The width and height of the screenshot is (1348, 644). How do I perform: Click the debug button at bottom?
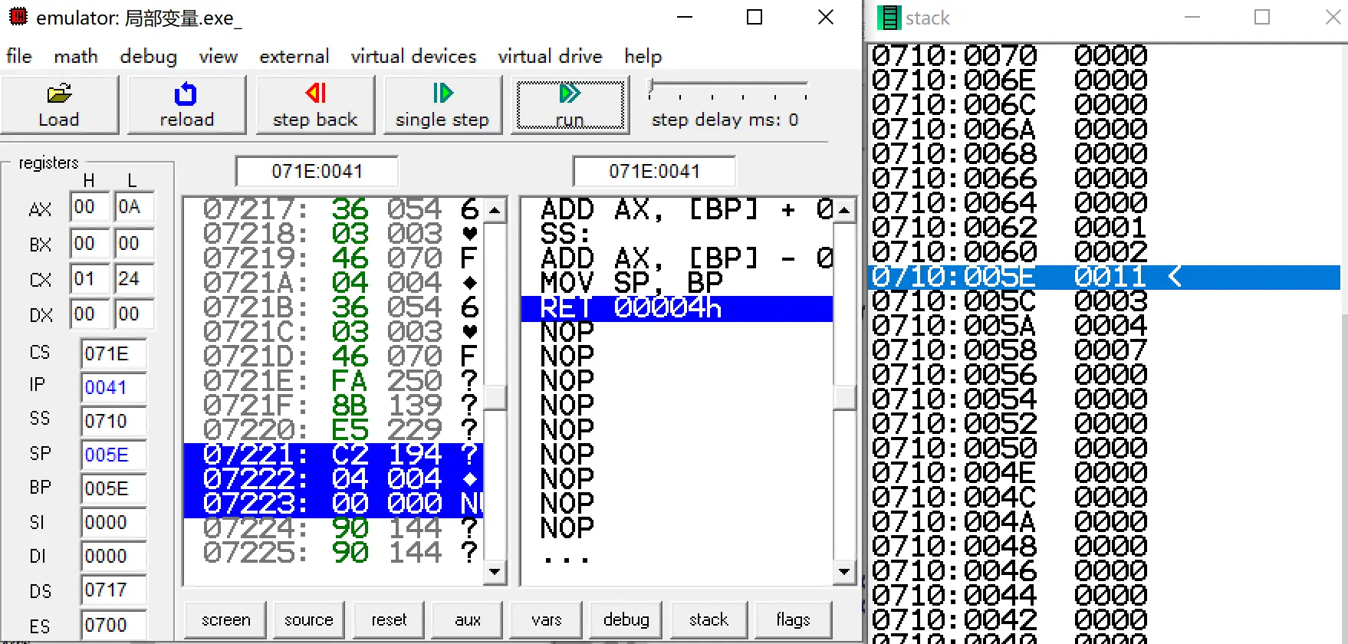626,619
